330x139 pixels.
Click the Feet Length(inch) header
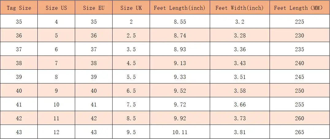tap(180, 8)
